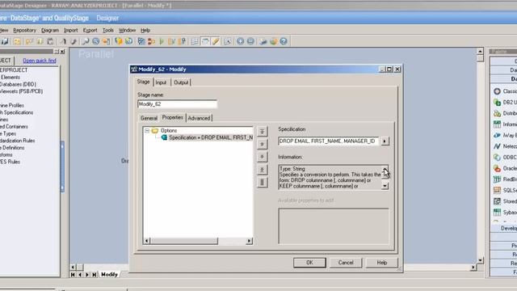
Task: Open the Help menu in the menu bar
Action: coord(145,31)
